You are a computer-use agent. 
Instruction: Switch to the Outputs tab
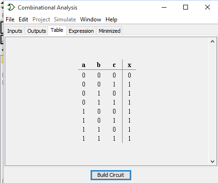tap(37, 31)
